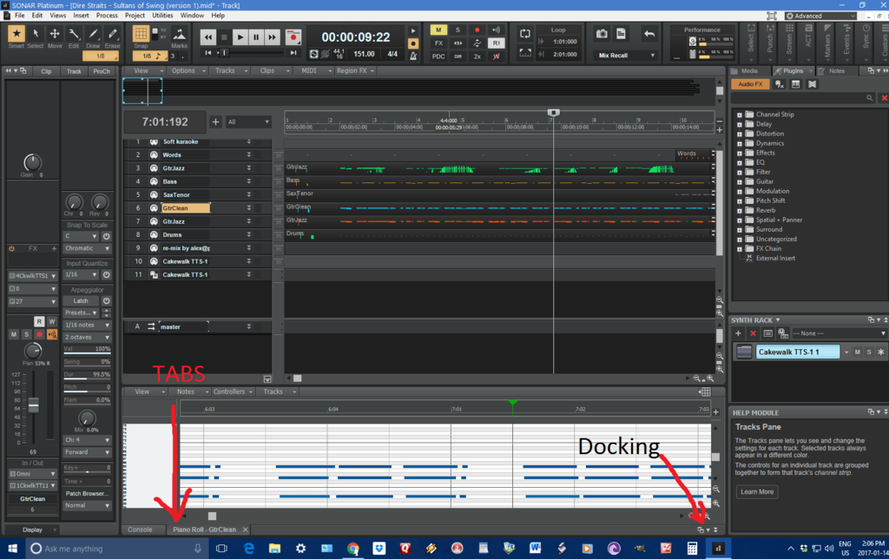The width and height of the screenshot is (889, 559).
Task: Toggle the loop on/off icon
Action: click(525, 34)
